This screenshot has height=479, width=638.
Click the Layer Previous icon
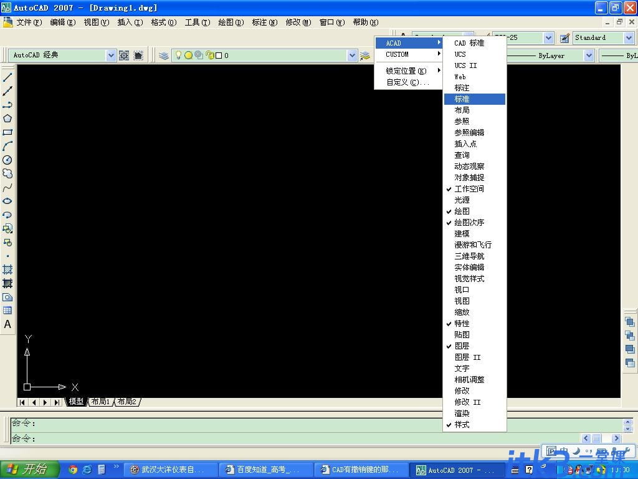[365, 56]
